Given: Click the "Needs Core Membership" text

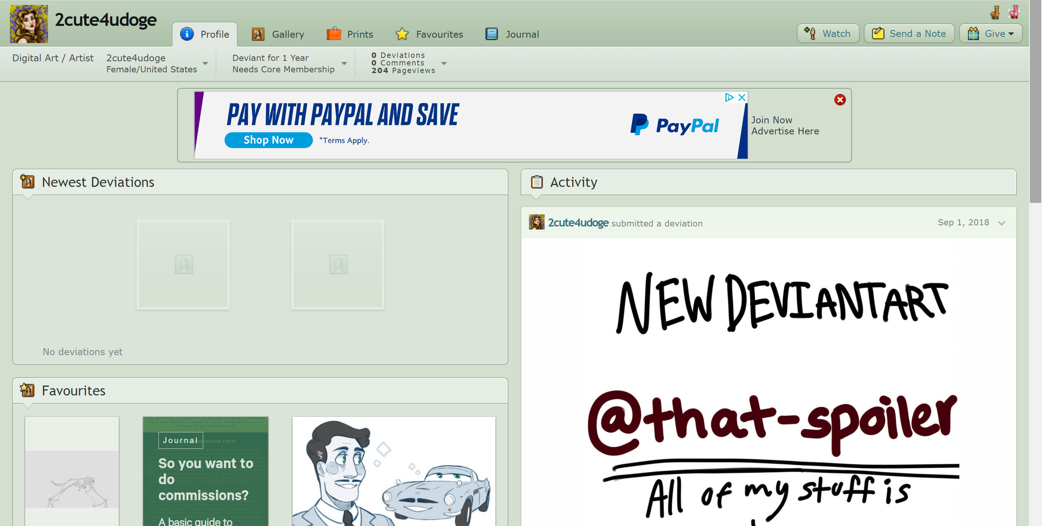Looking at the screenshot, I should coord(284,70).
